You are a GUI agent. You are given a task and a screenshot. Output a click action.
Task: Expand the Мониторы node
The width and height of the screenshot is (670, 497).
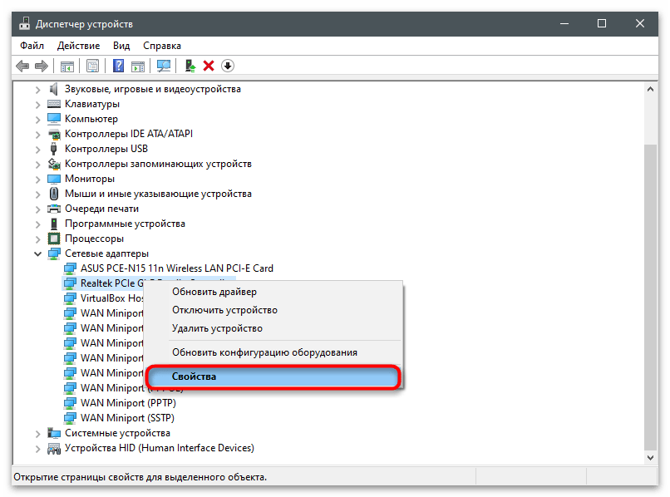(x=37, y=179)
